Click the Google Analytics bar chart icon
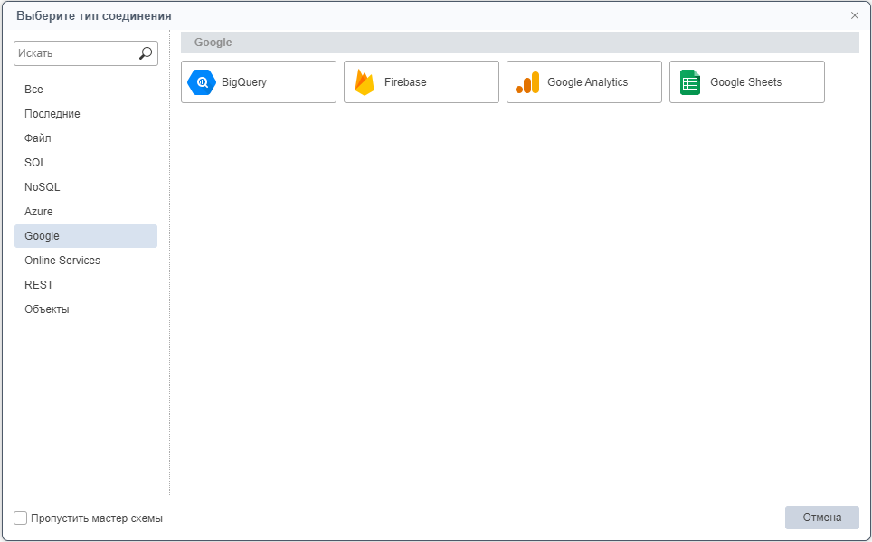 click(x=527, y=82)
